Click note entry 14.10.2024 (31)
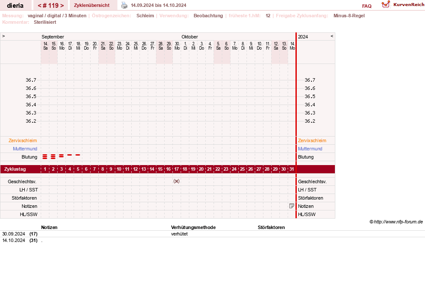 click(20, 240)
